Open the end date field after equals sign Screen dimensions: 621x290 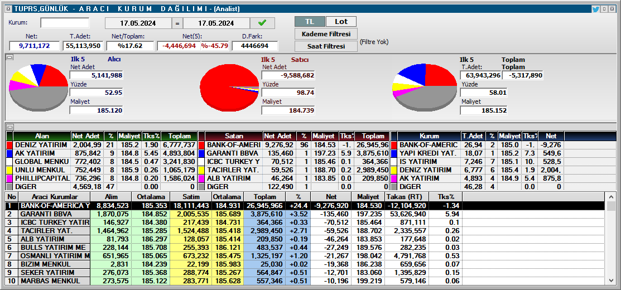pos(216,23)
